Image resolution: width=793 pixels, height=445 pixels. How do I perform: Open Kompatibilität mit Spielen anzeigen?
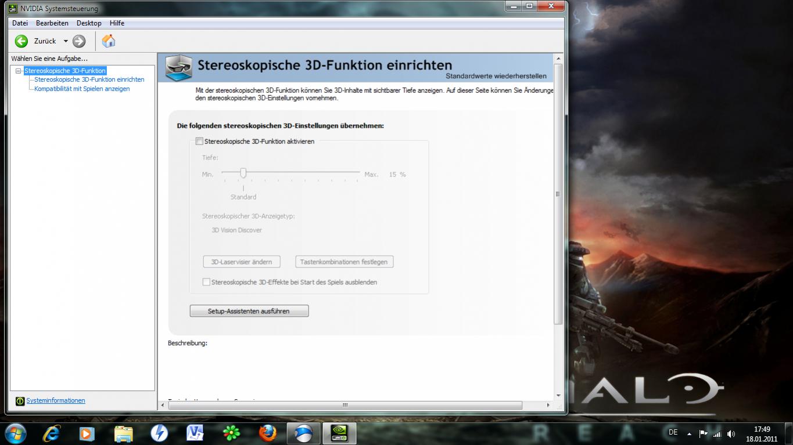pyautogui.click(x=82, y=89)
